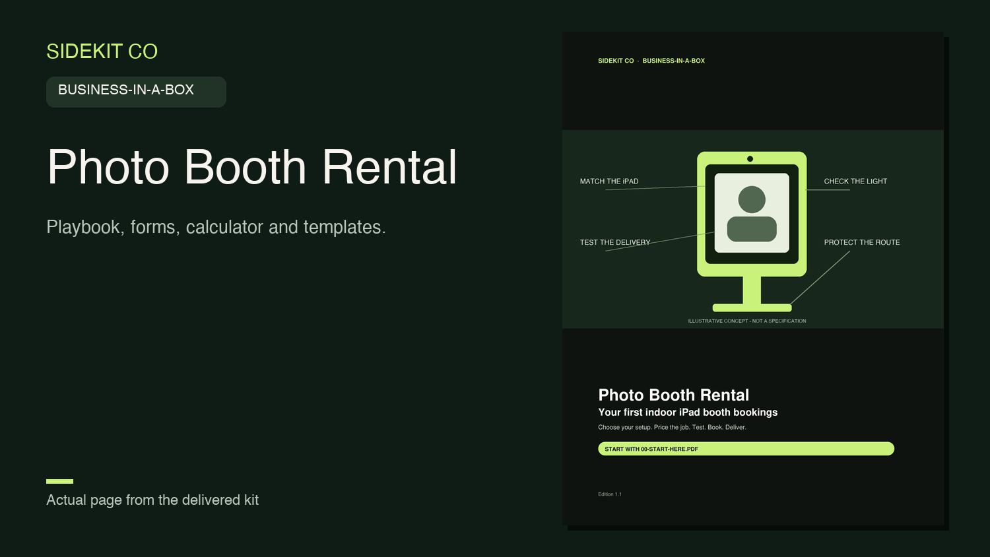Click the TEST THE DELIVERY label
This screenshot has height=557, width=990.
pyautogui.click(x=615, y=242)
